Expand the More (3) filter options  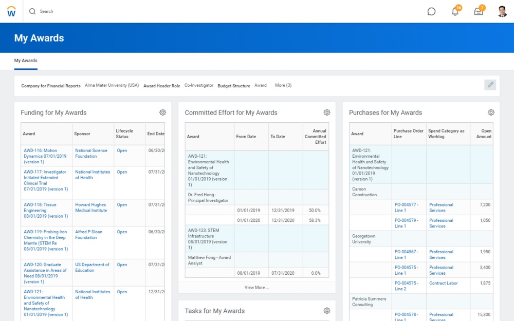[x=283, y=85]
